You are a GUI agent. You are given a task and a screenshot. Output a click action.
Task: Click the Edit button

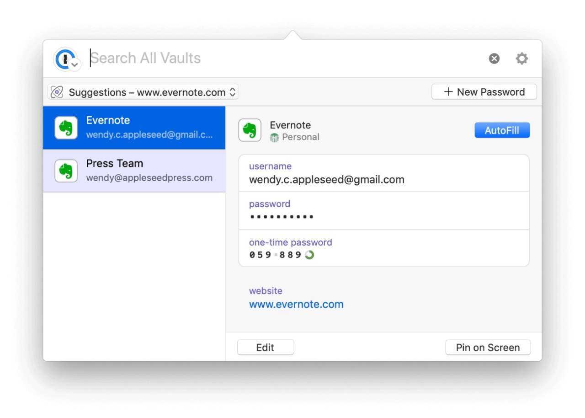coord(265,348)
